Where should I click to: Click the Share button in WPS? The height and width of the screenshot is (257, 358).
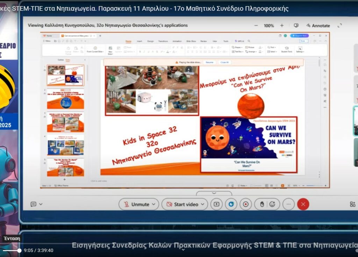click(304, 41)
